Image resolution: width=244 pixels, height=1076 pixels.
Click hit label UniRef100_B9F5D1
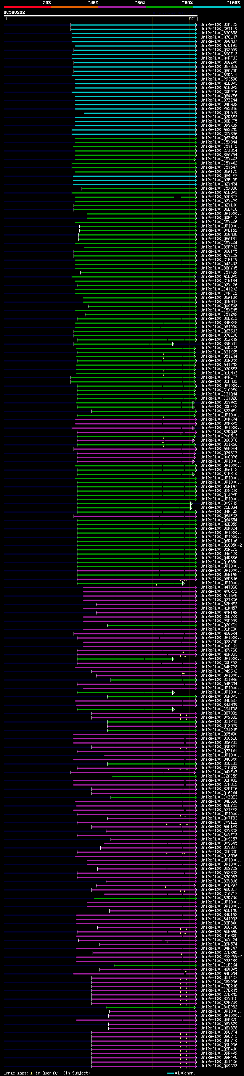point(219,344)
